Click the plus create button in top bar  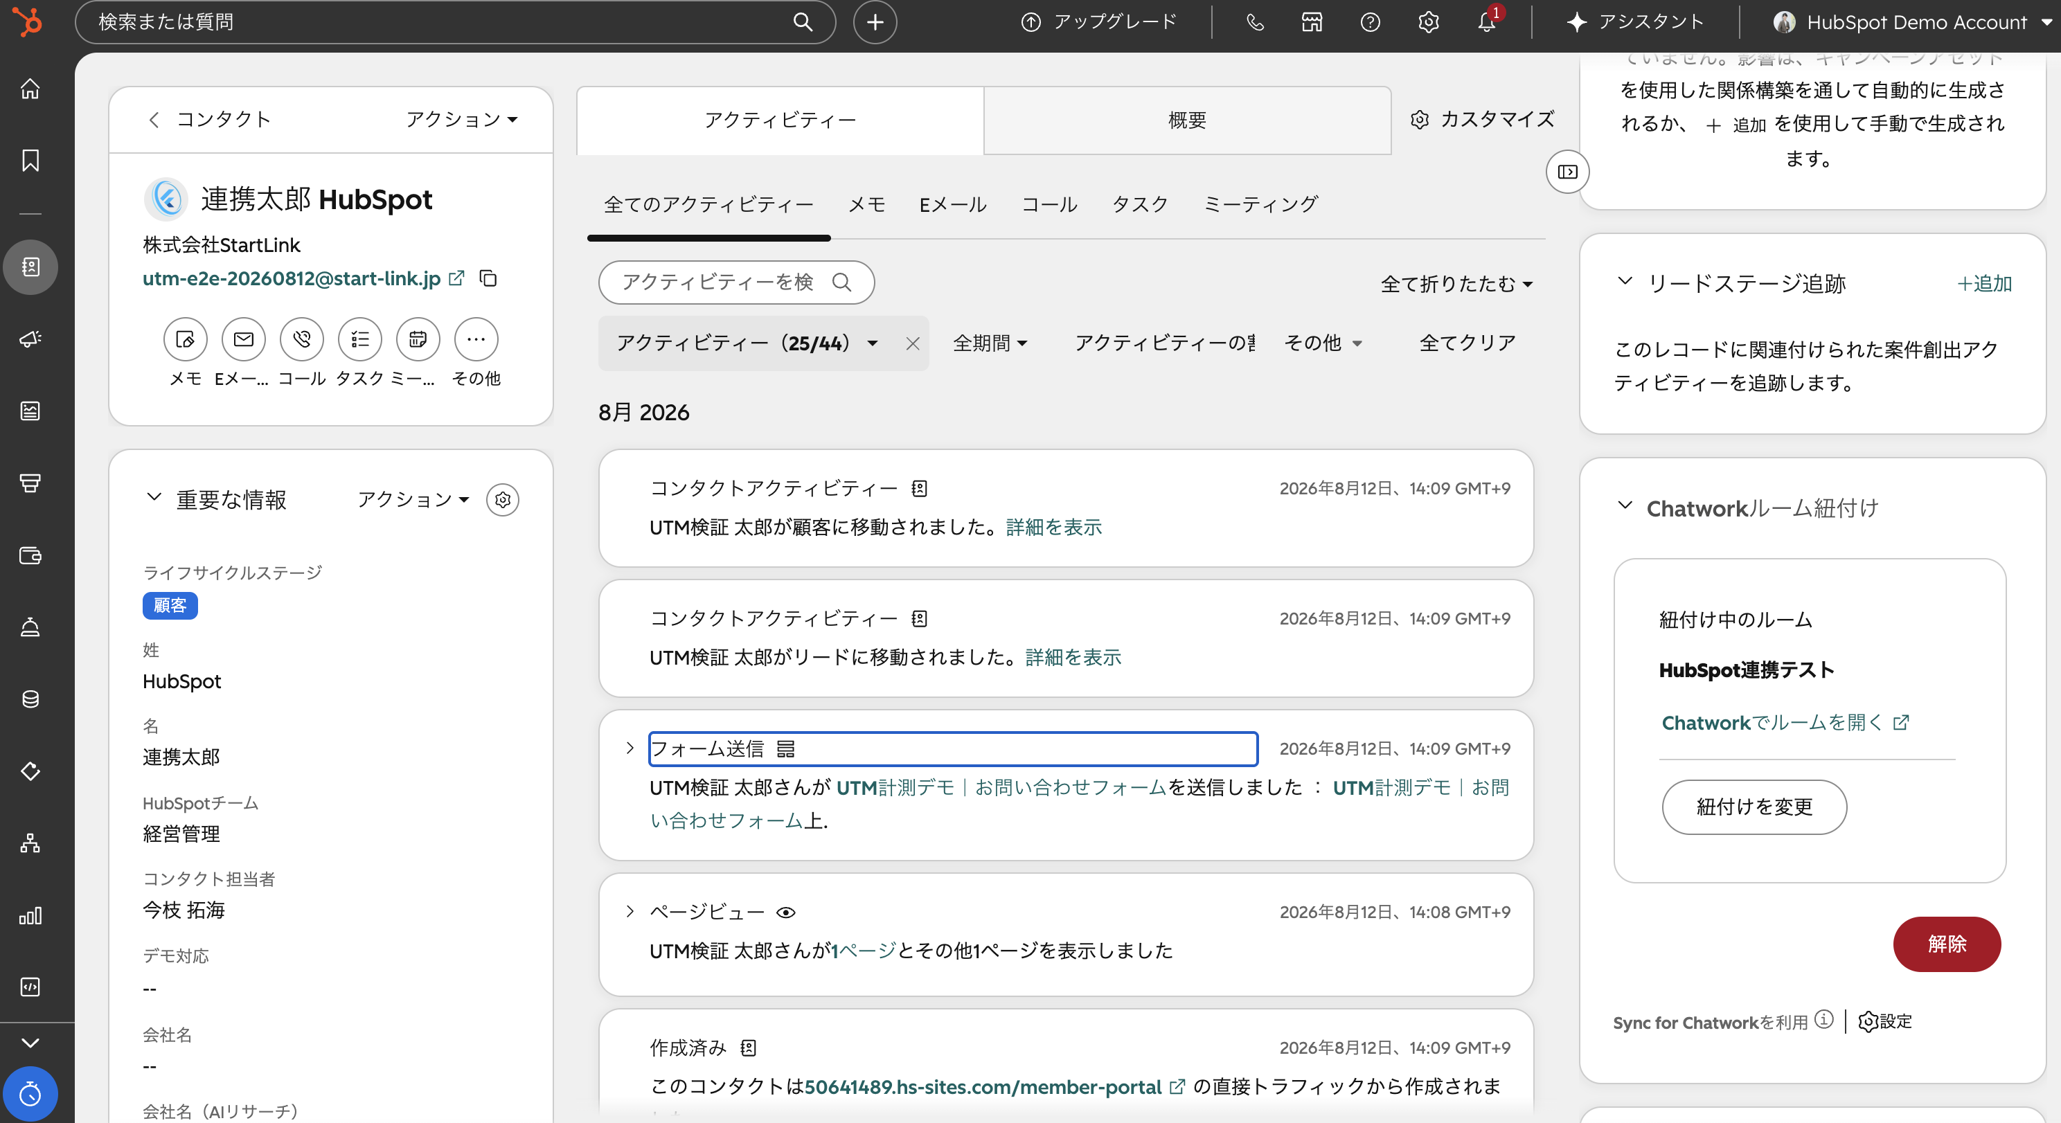pos(875,21)
